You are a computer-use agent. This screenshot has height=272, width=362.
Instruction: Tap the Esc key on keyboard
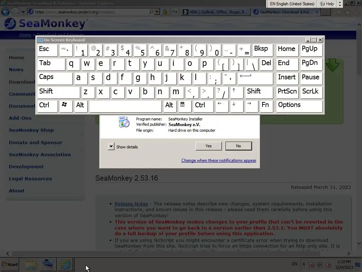click(x=48, y=50)
